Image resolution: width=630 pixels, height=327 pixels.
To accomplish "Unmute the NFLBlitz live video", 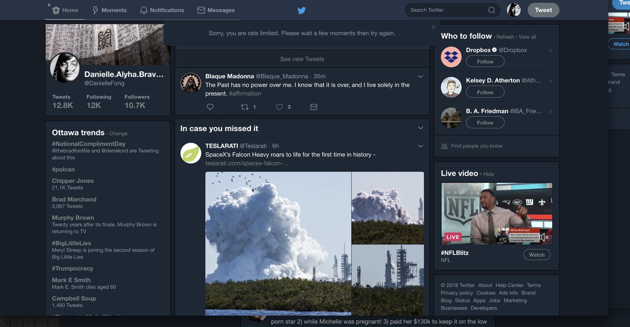I will coord(543,237).
